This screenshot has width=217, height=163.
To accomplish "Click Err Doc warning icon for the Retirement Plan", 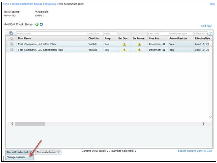I will coord(124,50).
